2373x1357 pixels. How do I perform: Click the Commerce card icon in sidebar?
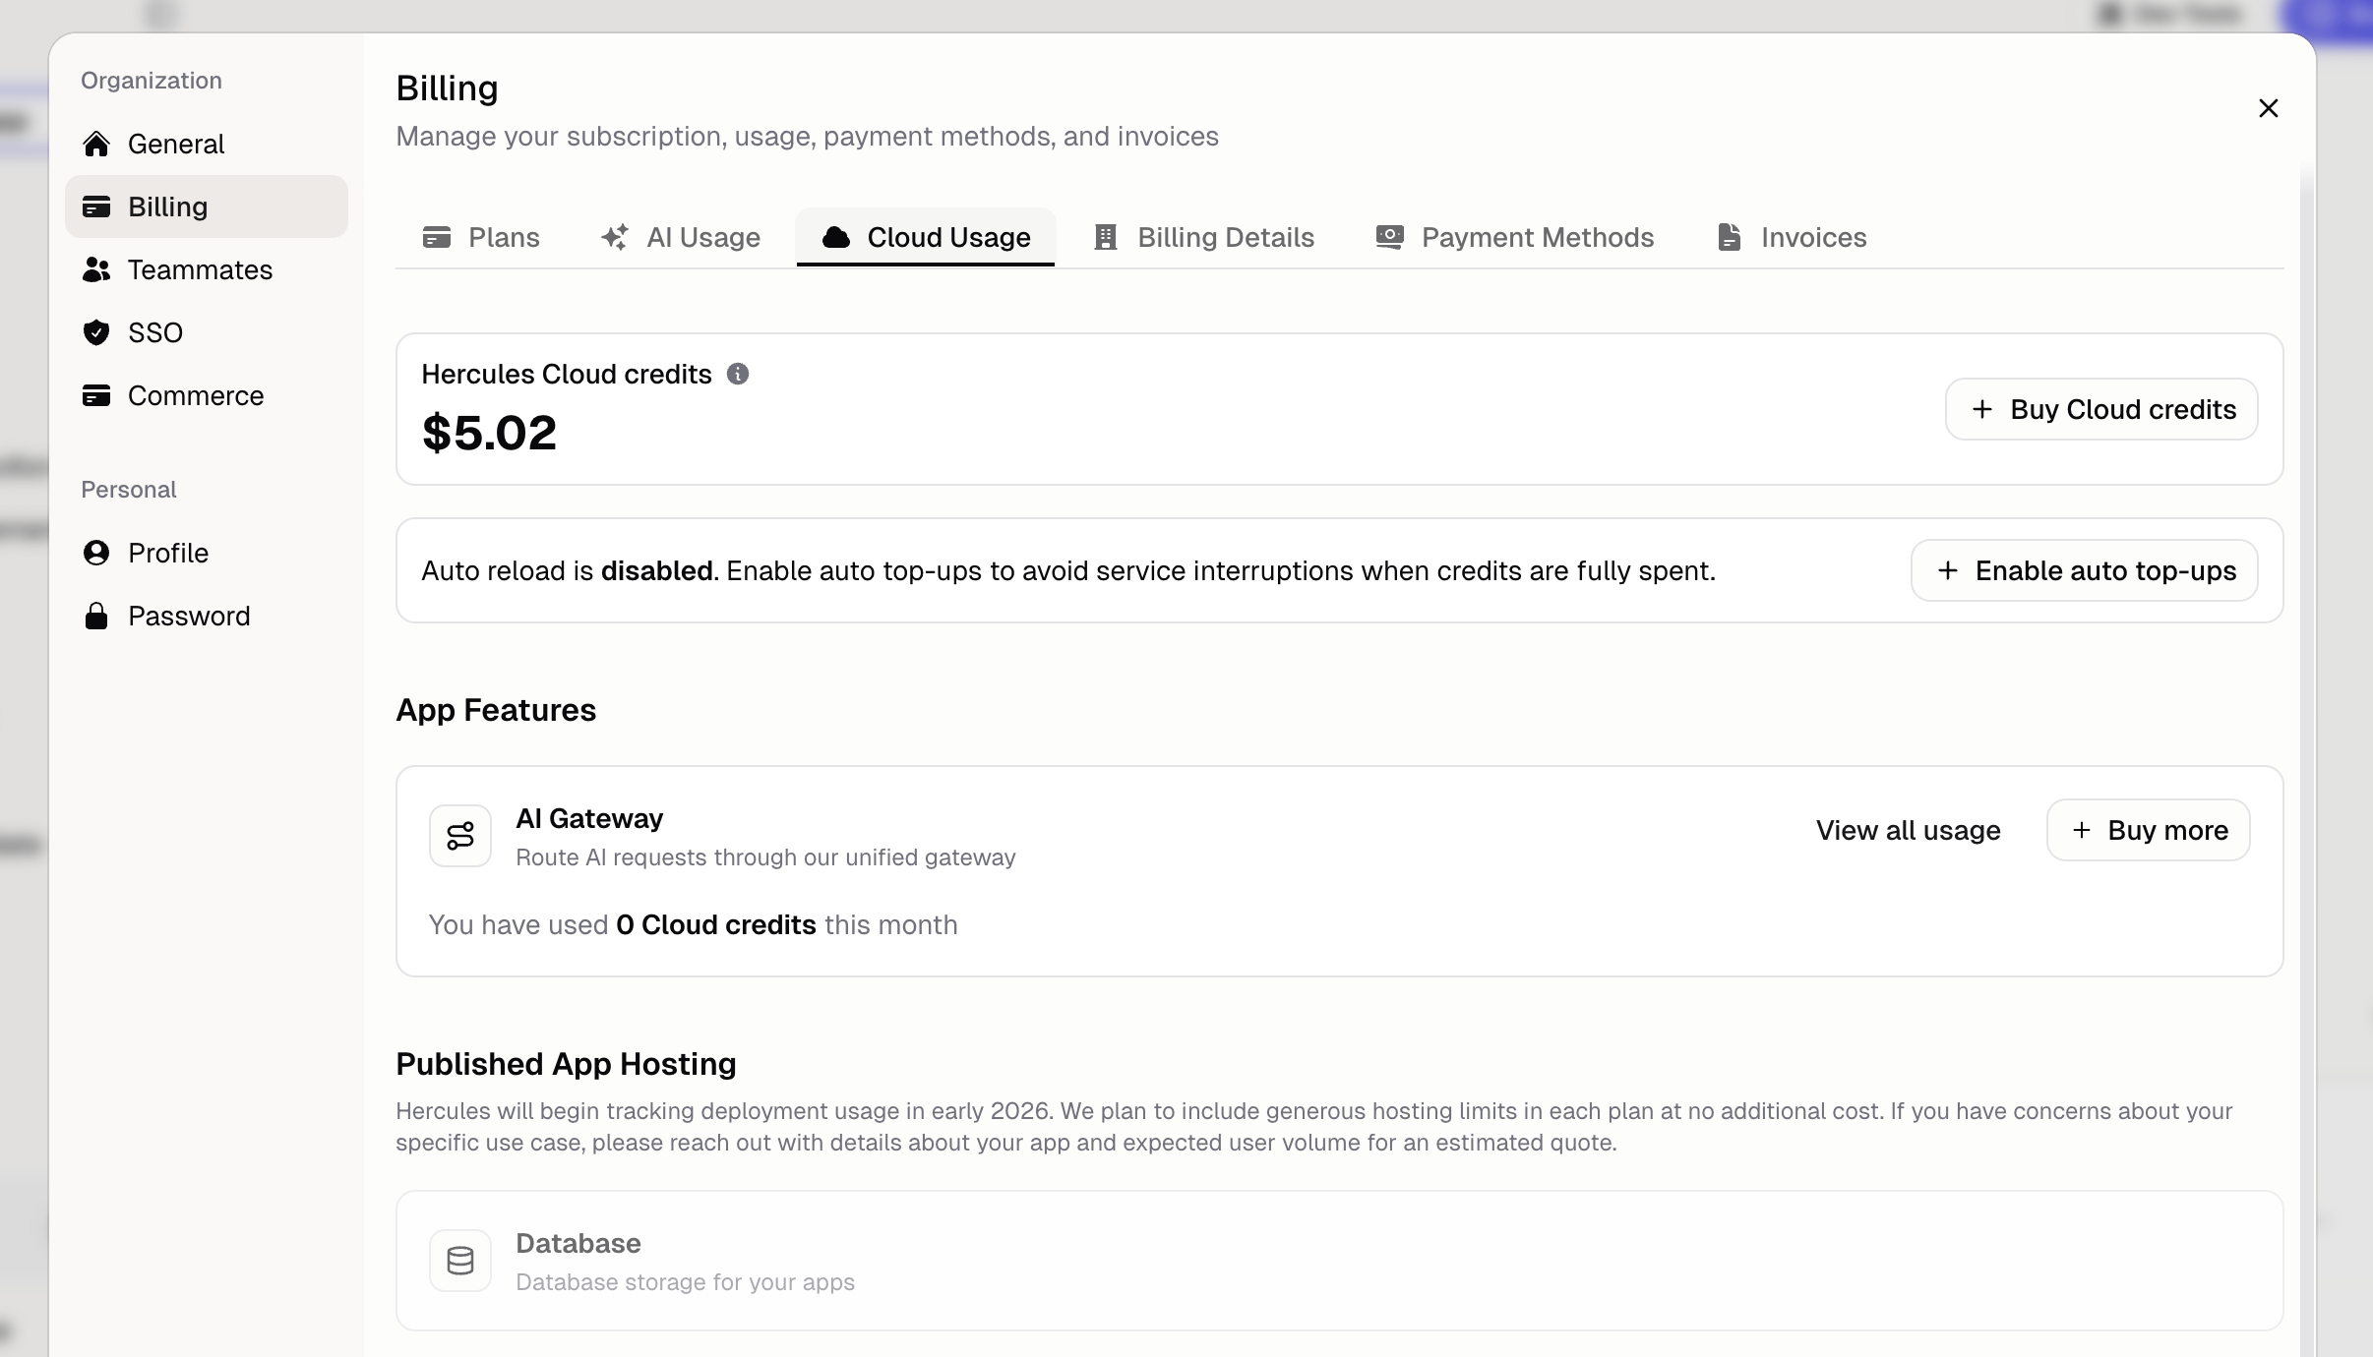[96, 395]
